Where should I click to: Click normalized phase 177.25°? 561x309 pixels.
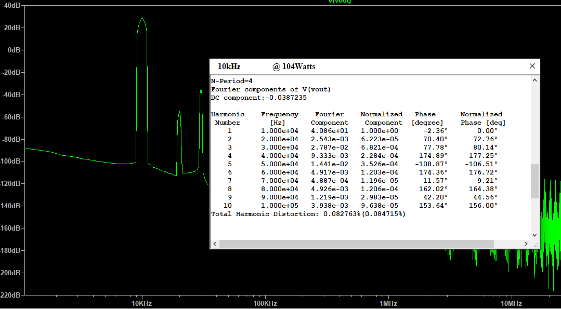tap(484, 156)
